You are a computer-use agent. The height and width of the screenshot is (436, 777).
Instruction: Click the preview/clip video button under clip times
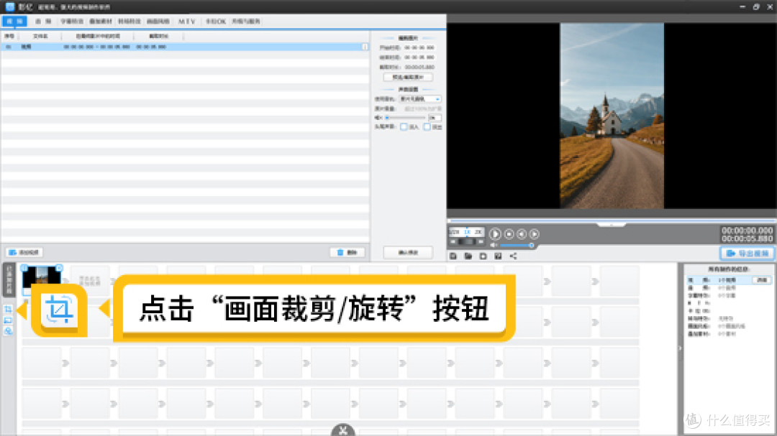408,77
